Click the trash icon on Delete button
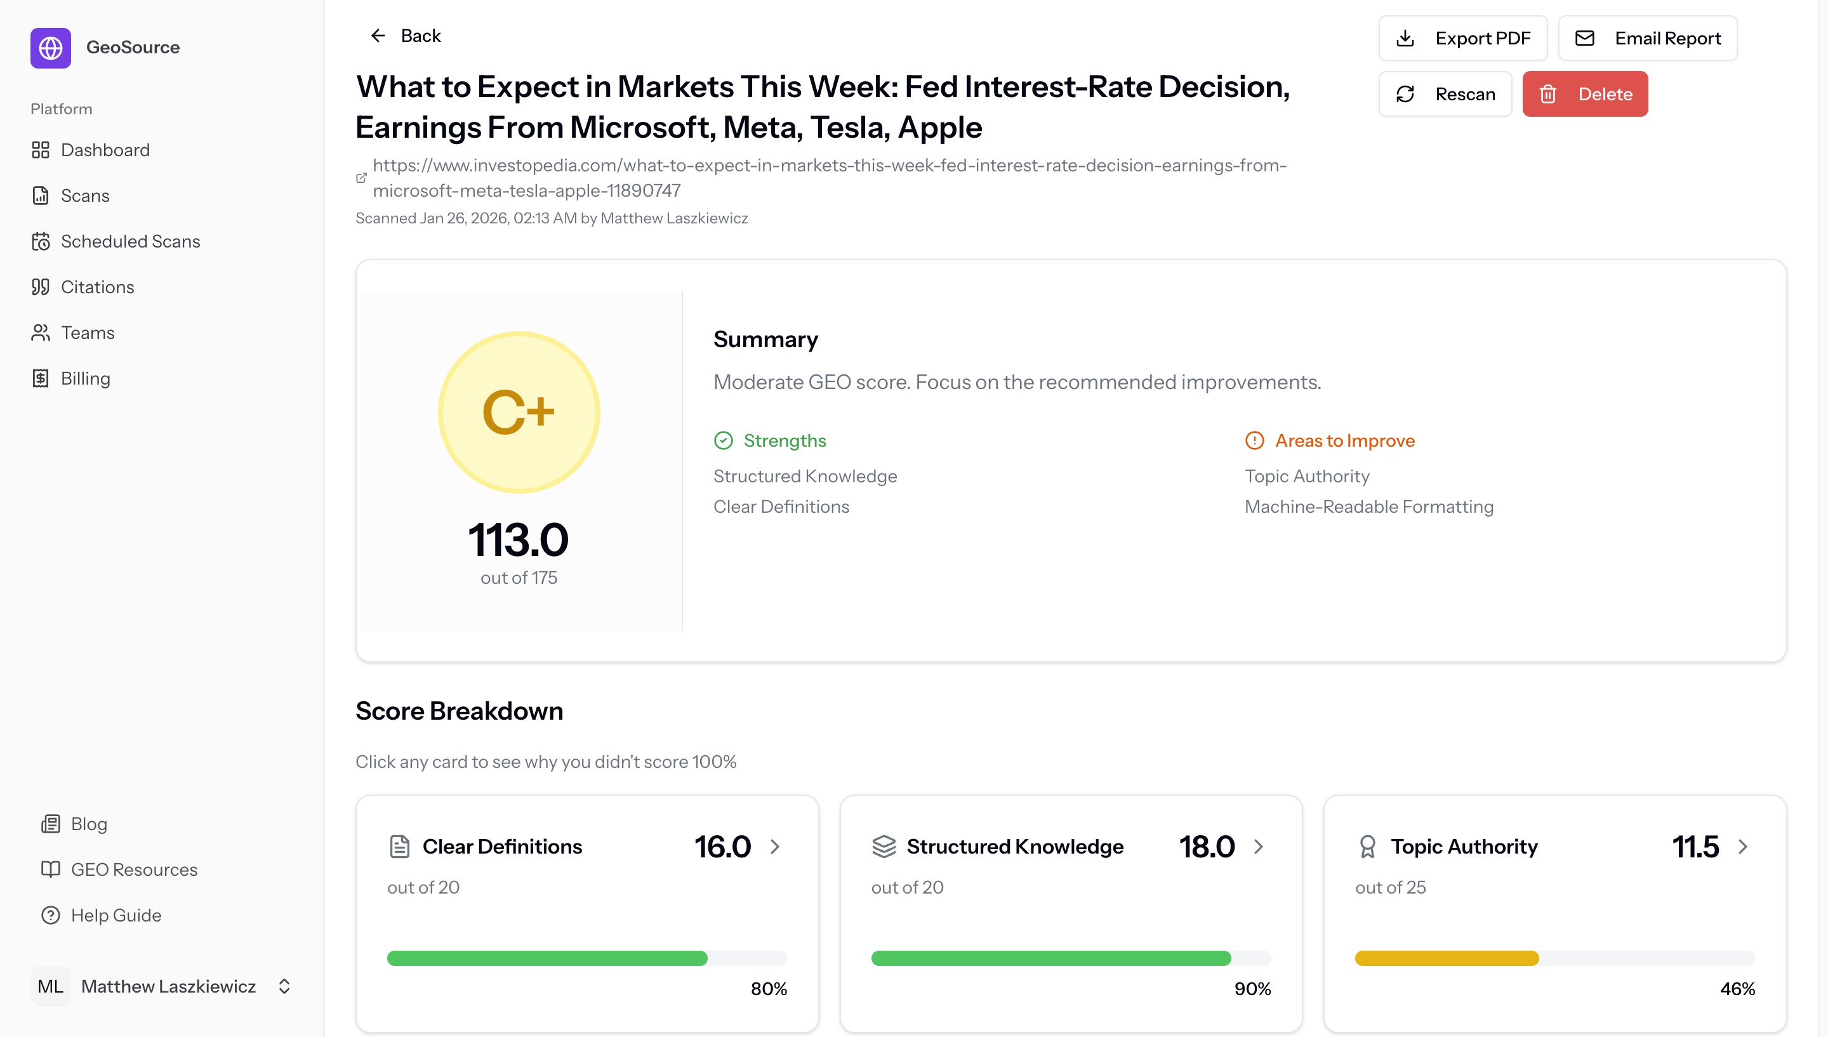The image size is (1828, 1037). [x=1548, y=93]
